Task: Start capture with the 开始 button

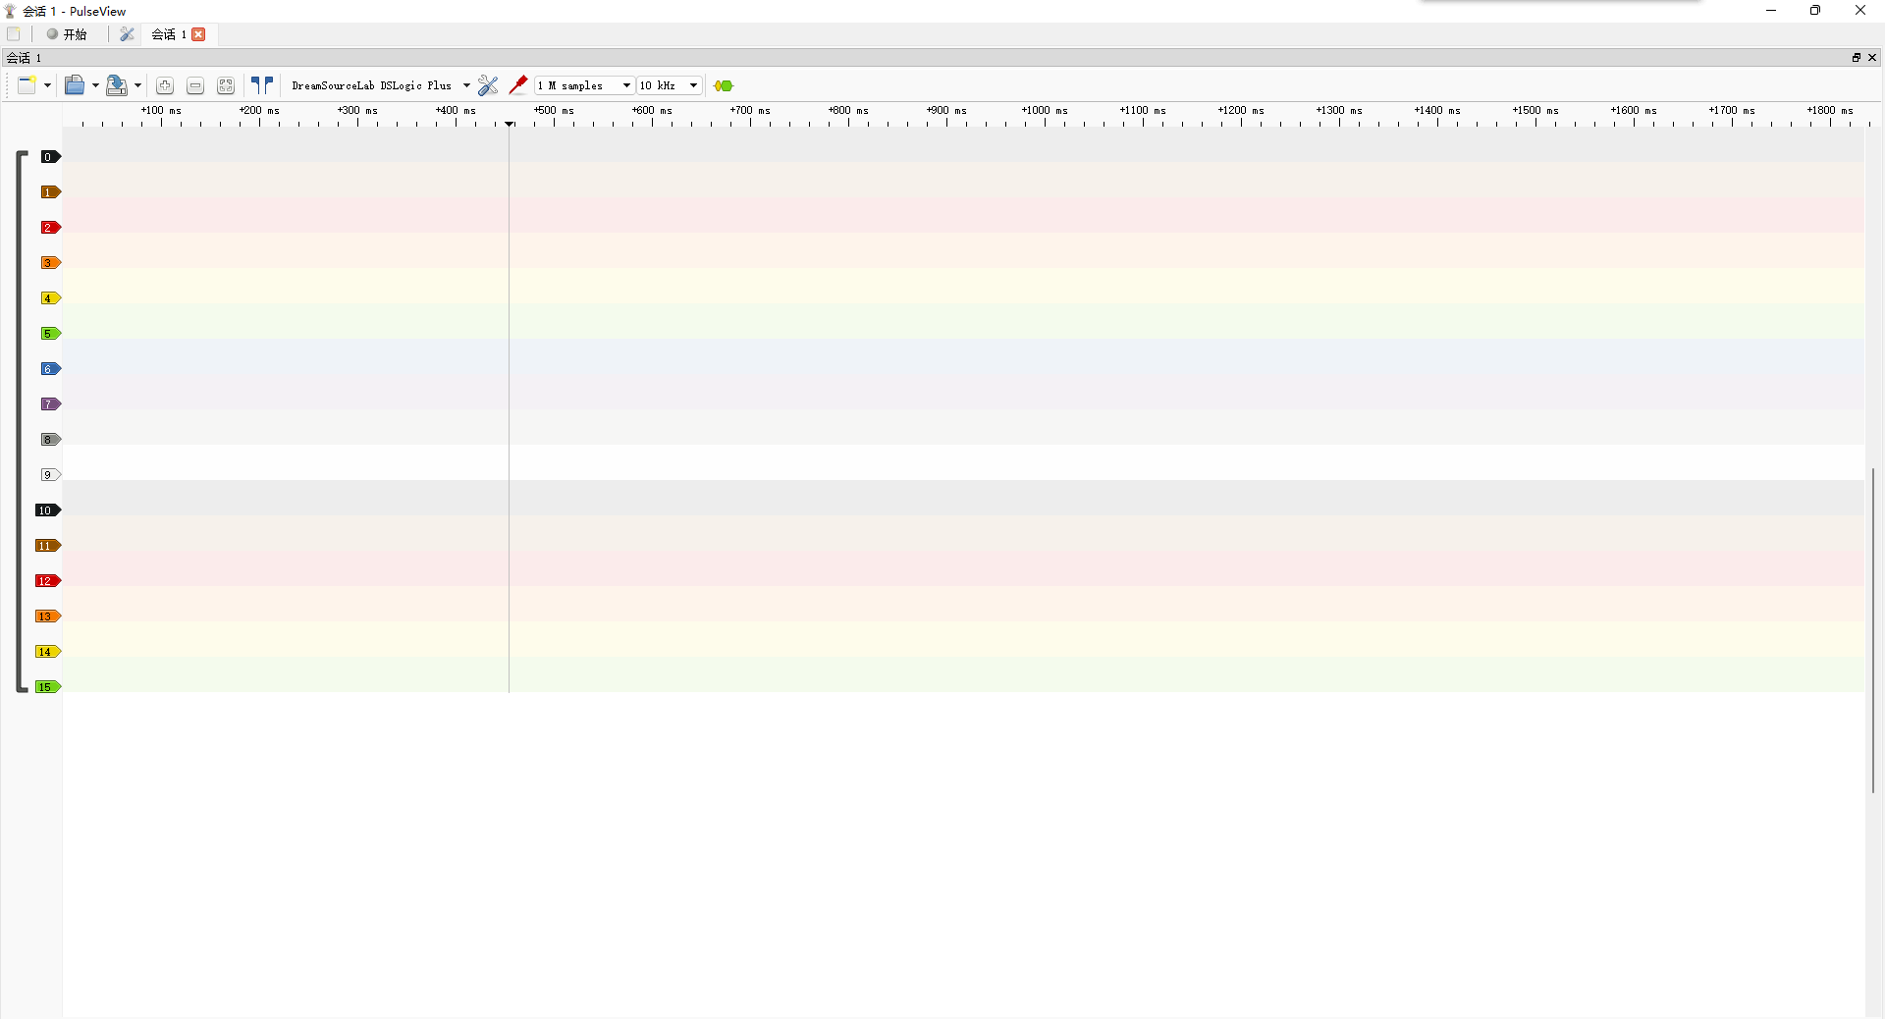Action: point(67,34)
